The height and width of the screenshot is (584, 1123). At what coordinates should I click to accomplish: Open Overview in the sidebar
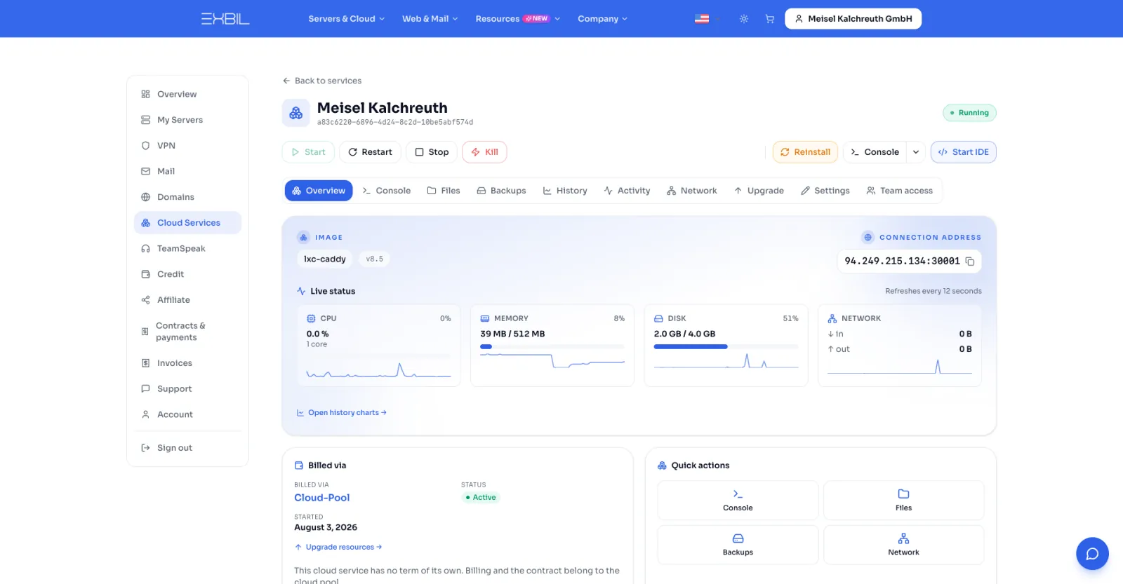(187, 94)
